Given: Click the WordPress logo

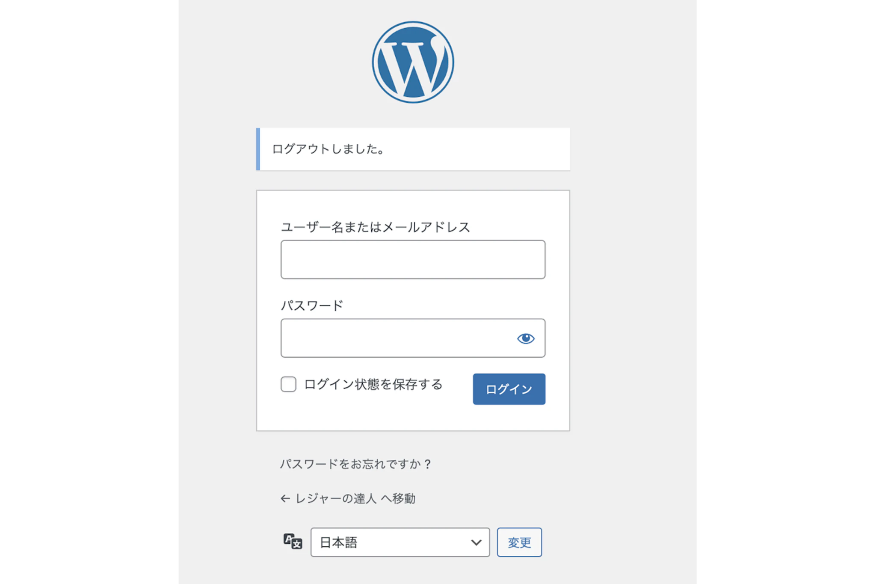Looking at the screenshot, I should point(413,62).
